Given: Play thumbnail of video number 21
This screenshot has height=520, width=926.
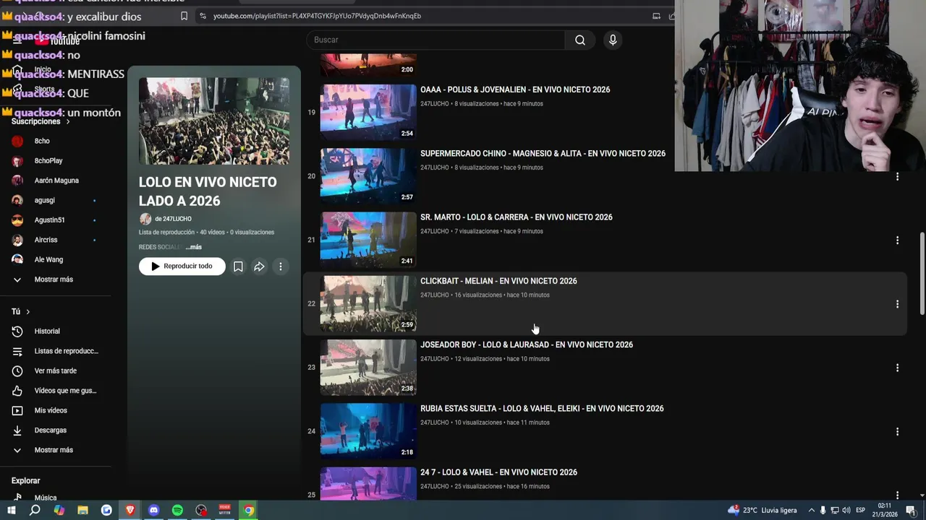Looking at the screenshot, I should (368, 240).
